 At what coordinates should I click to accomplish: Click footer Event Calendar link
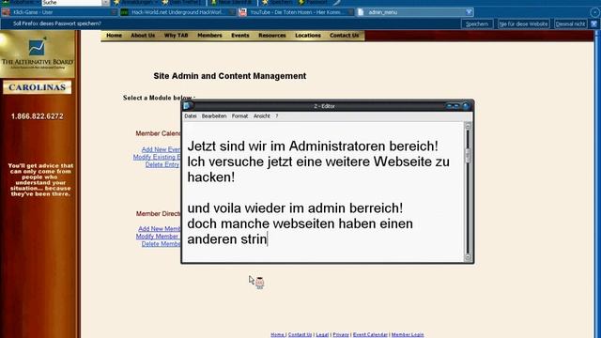click(x=370, y=334)
